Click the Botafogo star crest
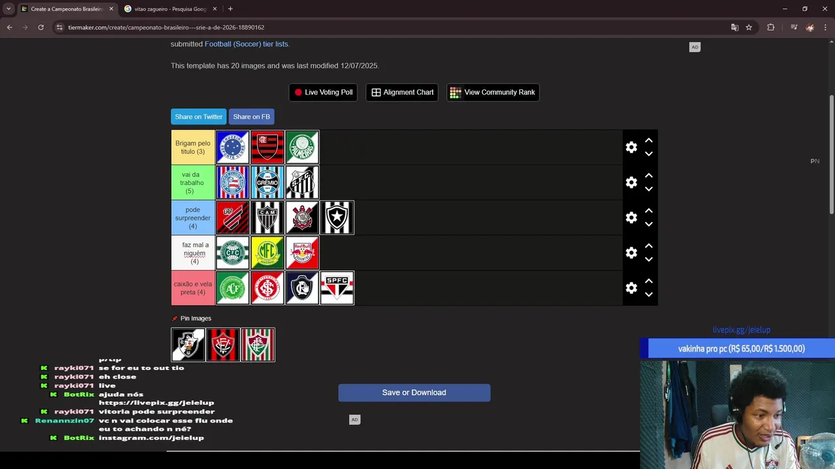 tap(337, 218)
